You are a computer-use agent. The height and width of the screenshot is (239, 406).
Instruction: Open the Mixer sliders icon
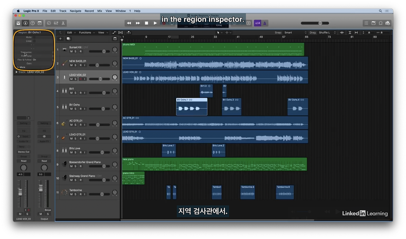coord(56,23)
